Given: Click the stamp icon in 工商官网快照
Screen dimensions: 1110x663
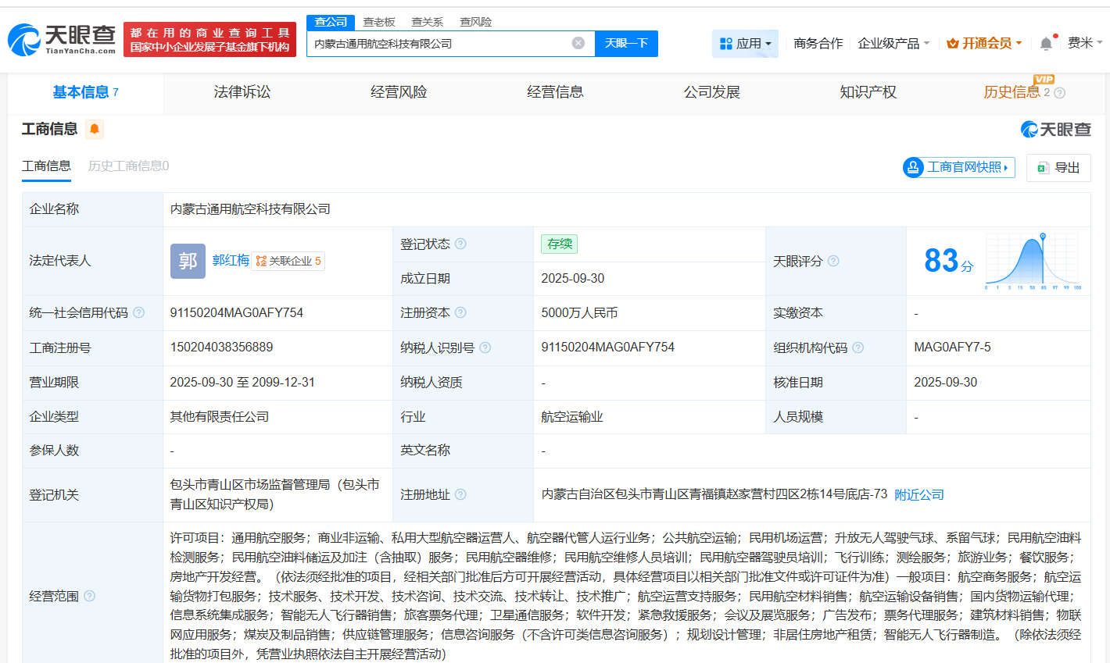Looking at the screenshot, I should (x=911, y=167).
